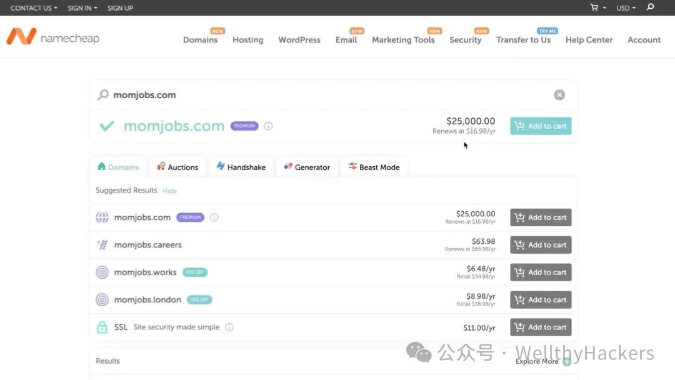Click the momjobs.works domain name
The width and height of the screenshot is (675, 380).
click(145, 272)
